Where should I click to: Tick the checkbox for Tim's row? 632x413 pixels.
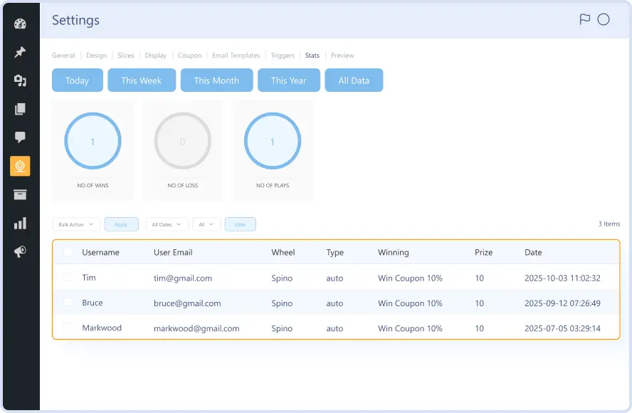click(68, 278)
